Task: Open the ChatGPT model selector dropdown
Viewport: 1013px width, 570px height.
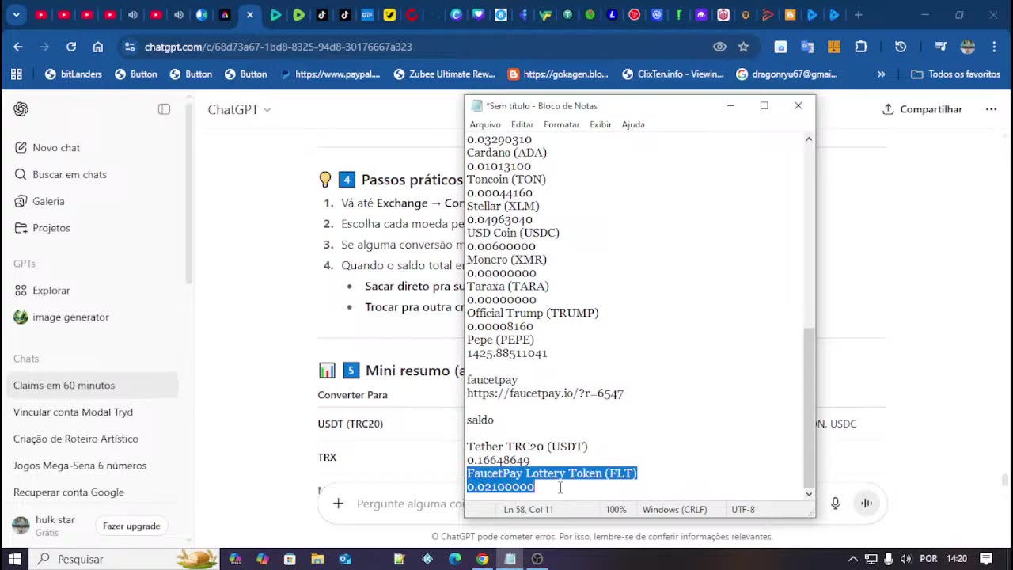Action: pyautogui.click(x=239, y=109)
